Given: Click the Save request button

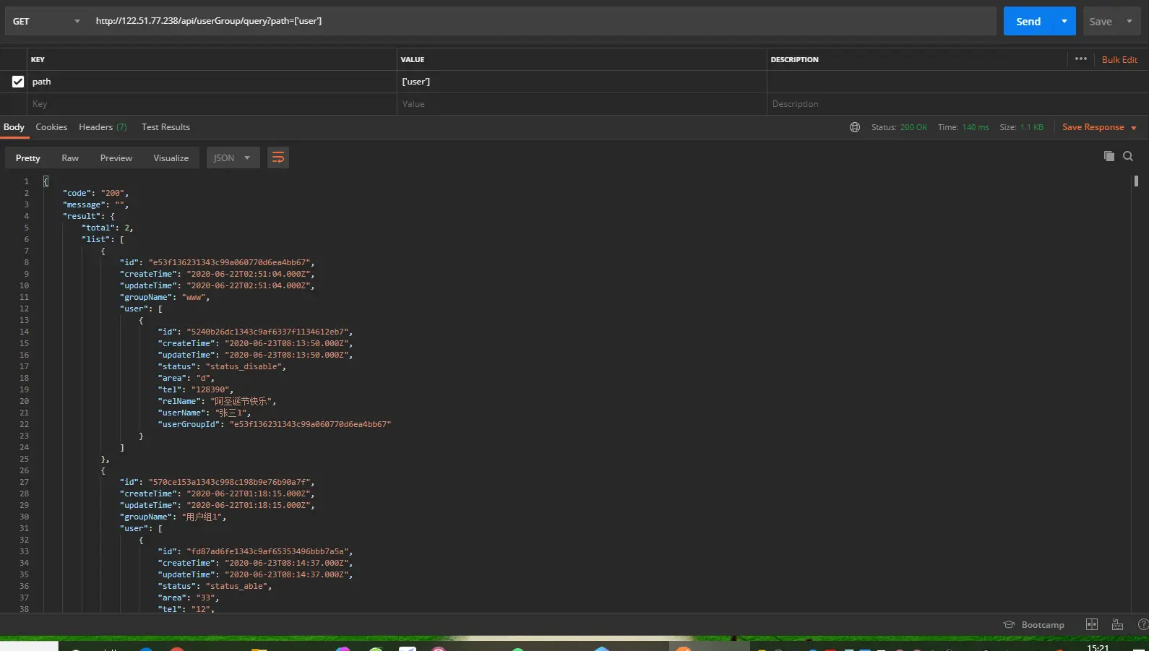Looking at the screenshot, I should [x=1101, y=21].
